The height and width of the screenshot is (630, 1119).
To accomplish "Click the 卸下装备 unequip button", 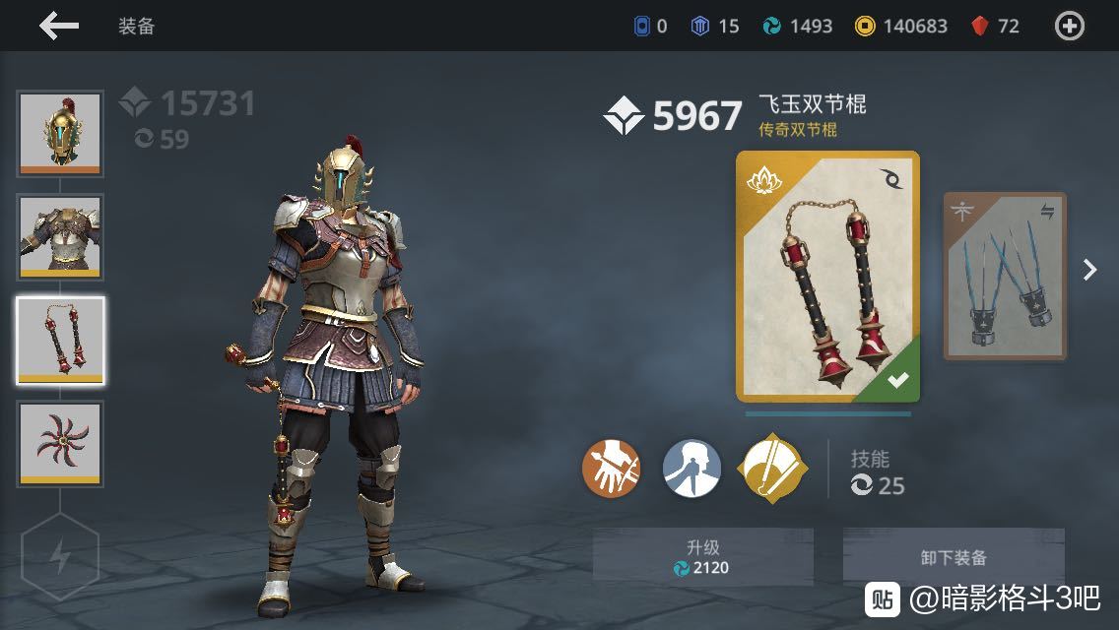I will pos(954,556).
